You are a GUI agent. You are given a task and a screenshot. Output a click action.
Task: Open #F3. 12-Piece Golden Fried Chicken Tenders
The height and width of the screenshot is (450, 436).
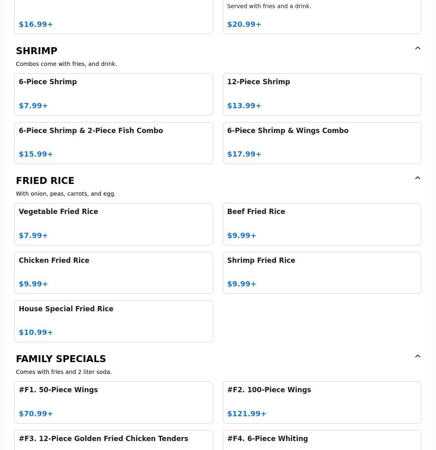tap(114, 440)
